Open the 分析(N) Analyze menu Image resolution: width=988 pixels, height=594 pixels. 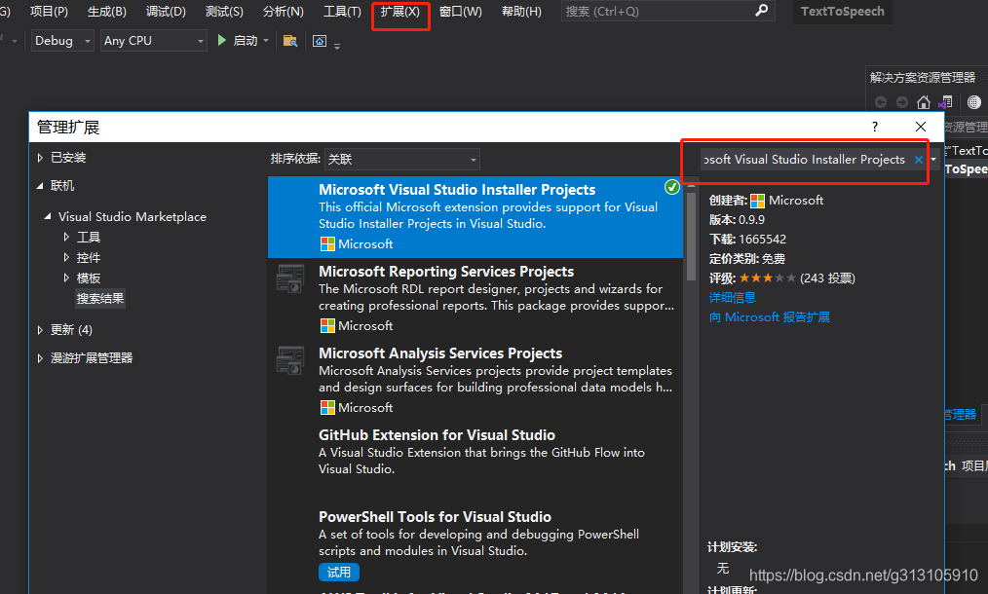(283, 12)
